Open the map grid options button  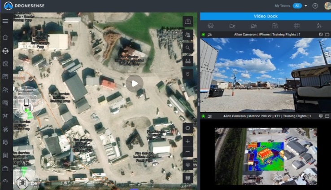click(187, 178)
